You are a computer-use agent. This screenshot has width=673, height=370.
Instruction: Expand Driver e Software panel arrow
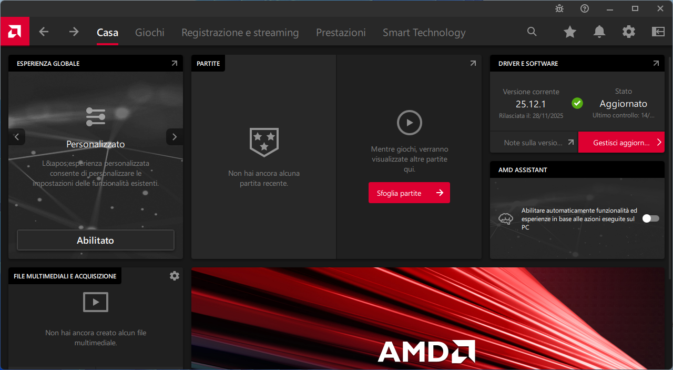pos(656,63)
